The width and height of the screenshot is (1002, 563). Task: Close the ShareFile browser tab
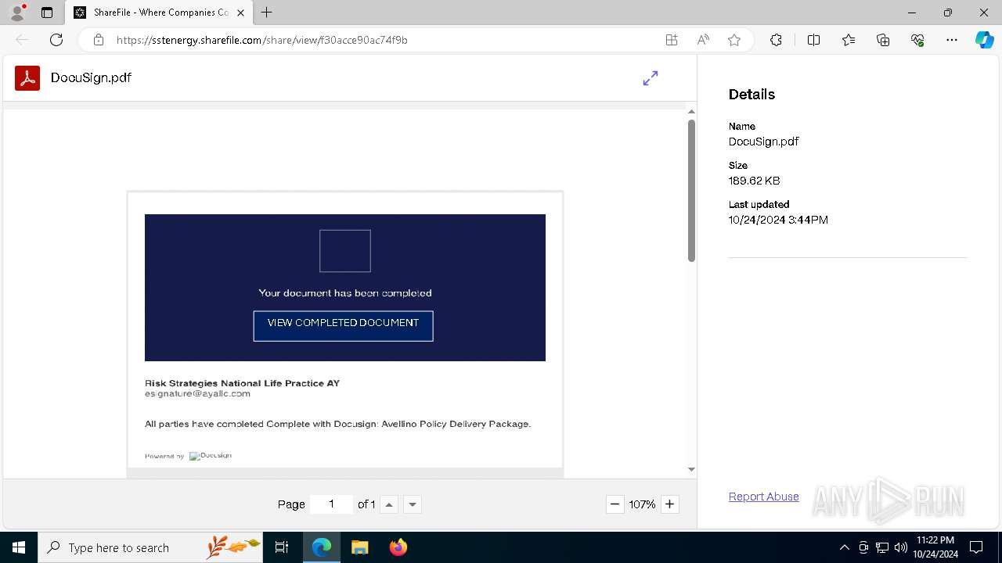point(240,13)
